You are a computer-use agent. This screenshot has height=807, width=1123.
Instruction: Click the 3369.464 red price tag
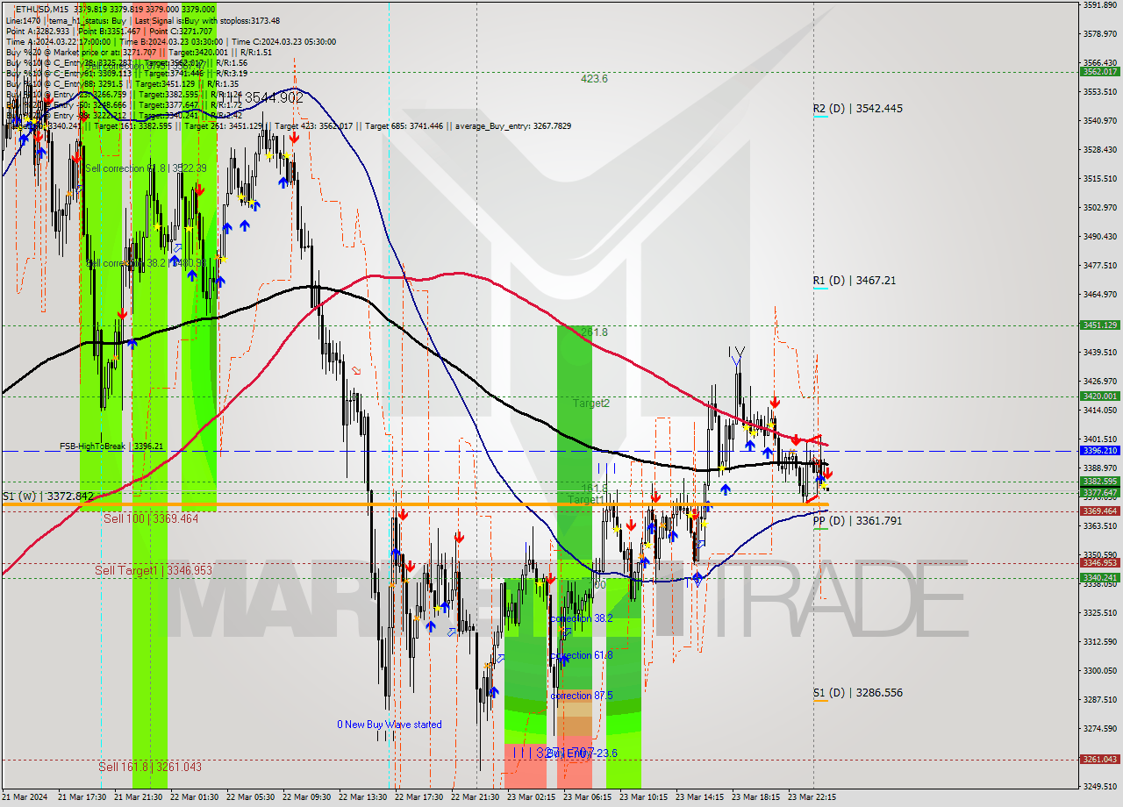point(1100,511)
